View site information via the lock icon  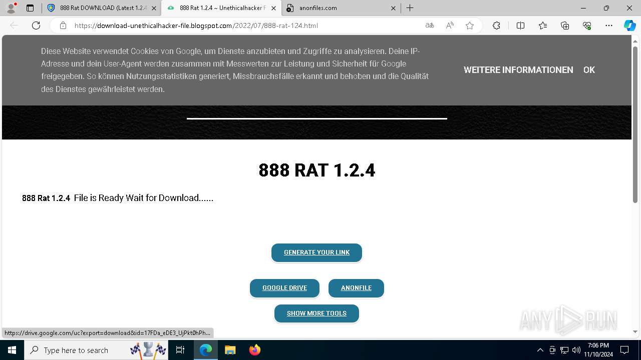tap(63, 25)
